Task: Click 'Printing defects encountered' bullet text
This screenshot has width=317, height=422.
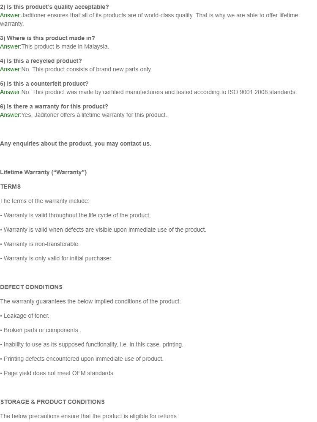Action: click(82, 359)
